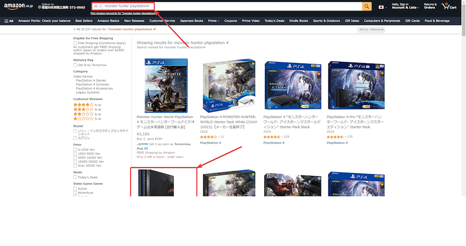Viewport: 466px width, 246px height.
Task: Open Customer Service in nav bar
Action: click(162, 21)
